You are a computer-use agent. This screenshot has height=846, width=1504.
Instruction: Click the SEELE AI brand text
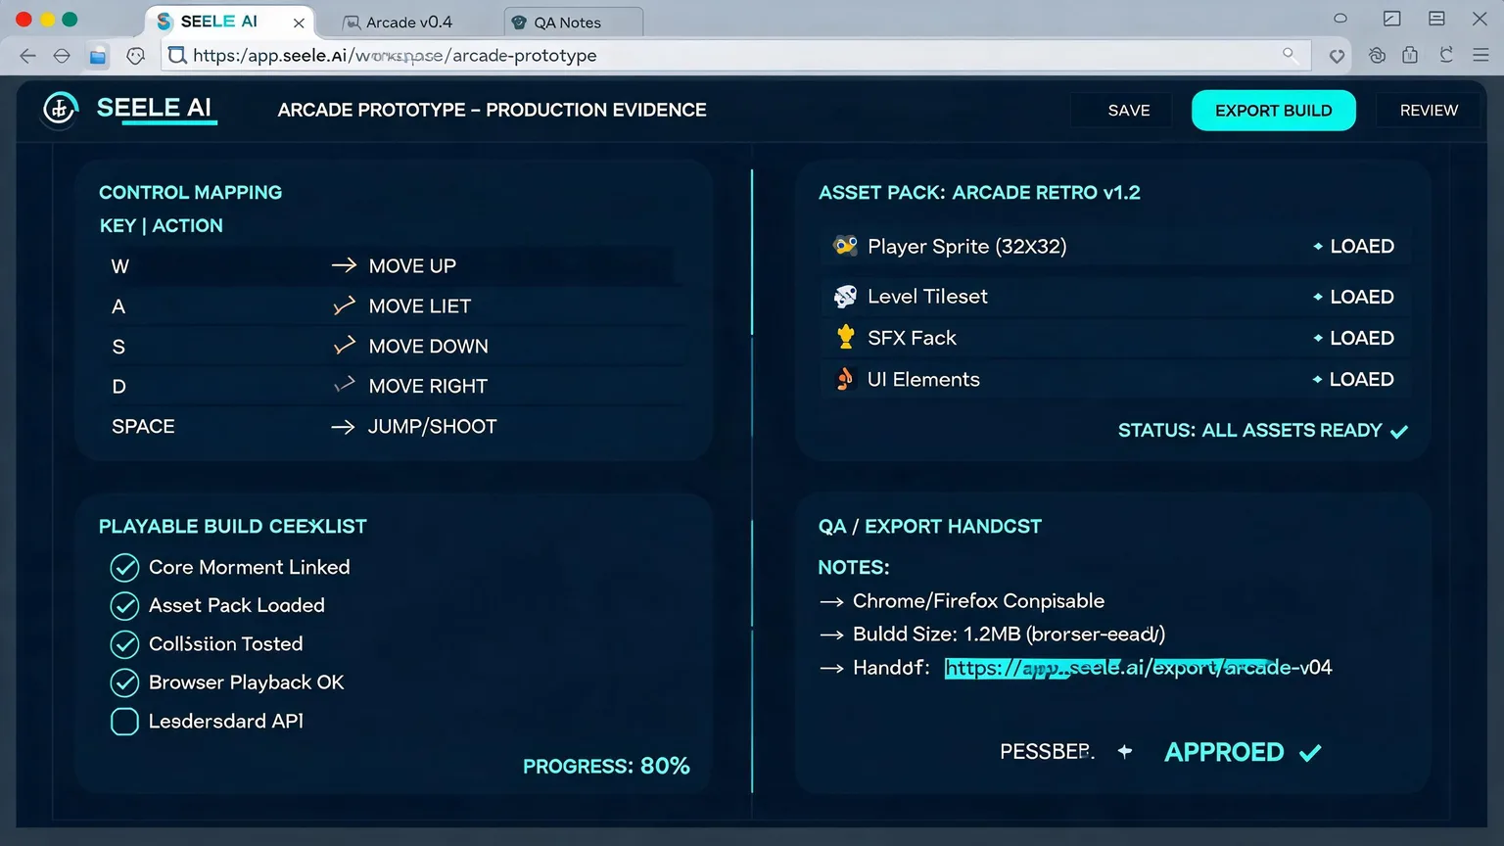click(154, 108)
